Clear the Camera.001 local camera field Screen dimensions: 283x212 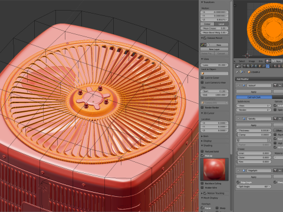click(x=226, y=102)
